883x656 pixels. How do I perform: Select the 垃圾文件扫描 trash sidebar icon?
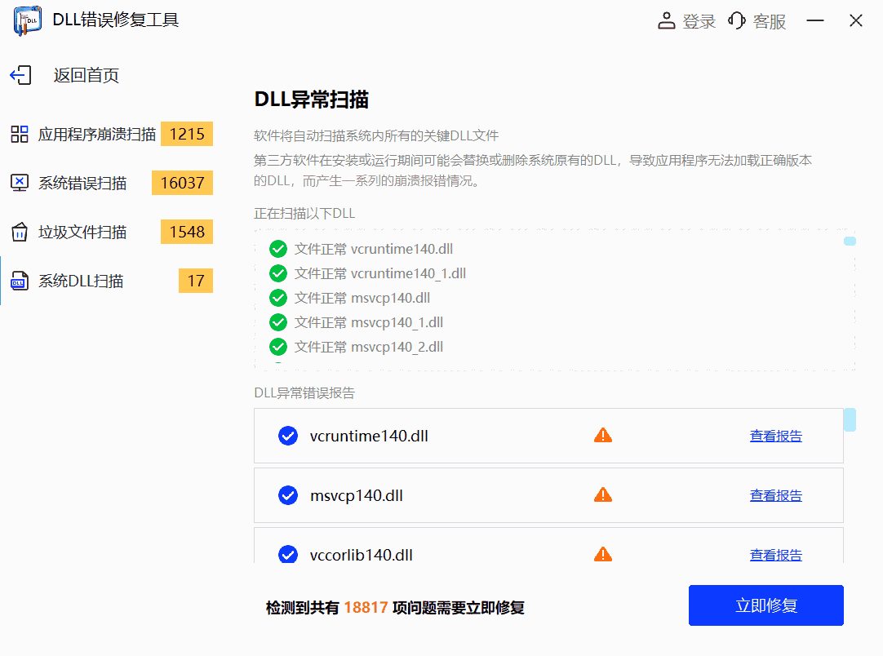point(19,232)
